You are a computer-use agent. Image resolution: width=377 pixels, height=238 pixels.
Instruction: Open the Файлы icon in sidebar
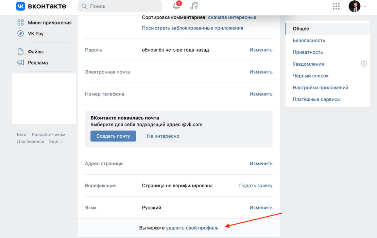click(20, 51)
